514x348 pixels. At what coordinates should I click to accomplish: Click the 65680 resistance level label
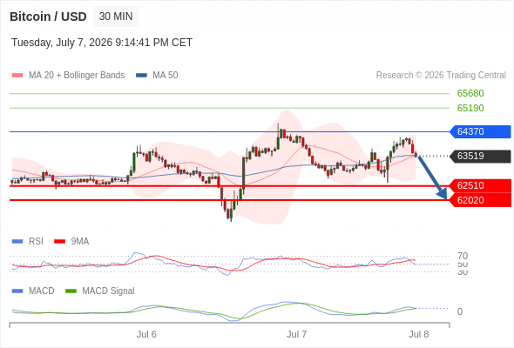(x=470, y=94)
